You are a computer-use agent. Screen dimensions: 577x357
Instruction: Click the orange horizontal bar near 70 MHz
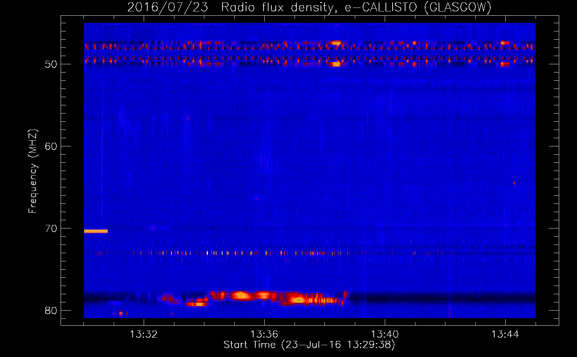(x=96, y=231)
